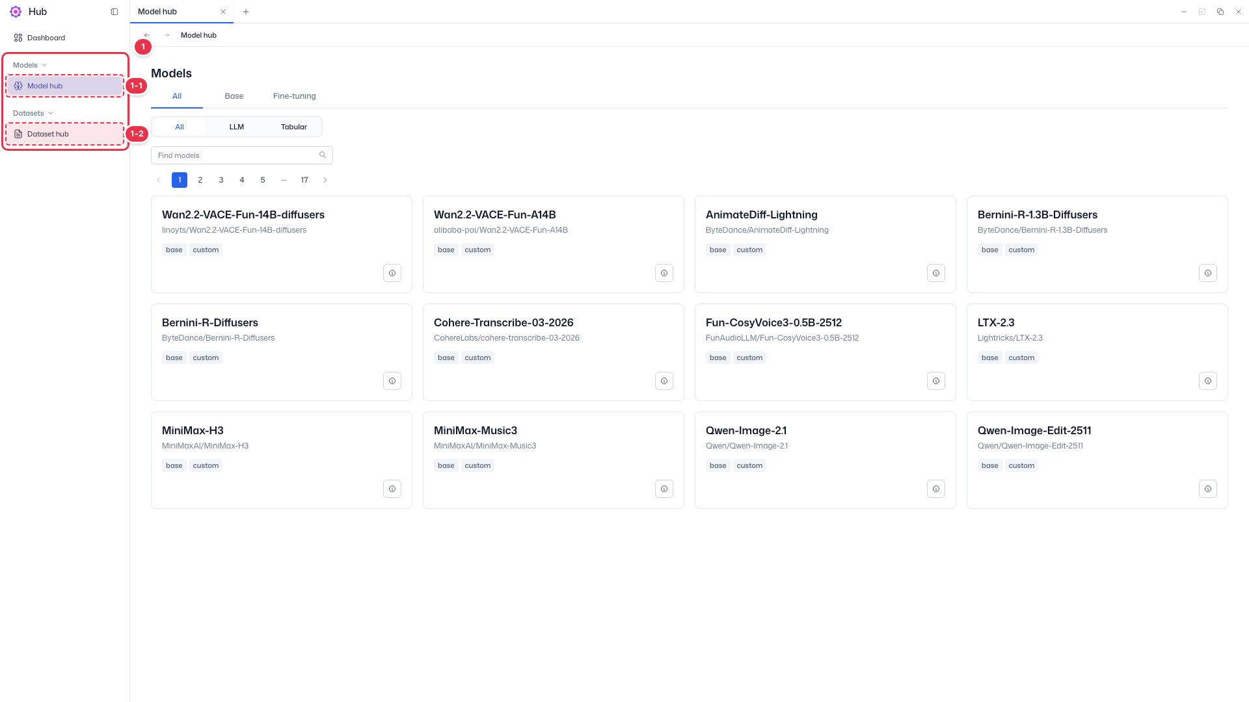Go forward with the right arrow
This screenshot has width=1249, height=702.
click(x=167, y=35)
